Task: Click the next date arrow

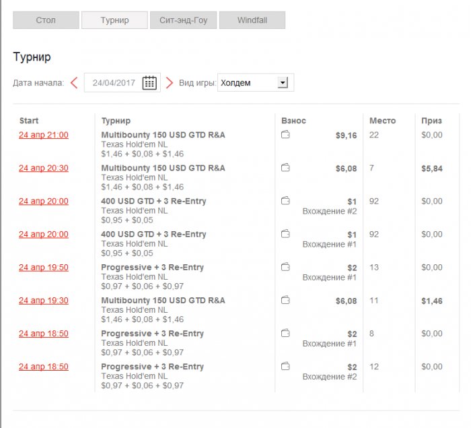Action: coord(170,83)
